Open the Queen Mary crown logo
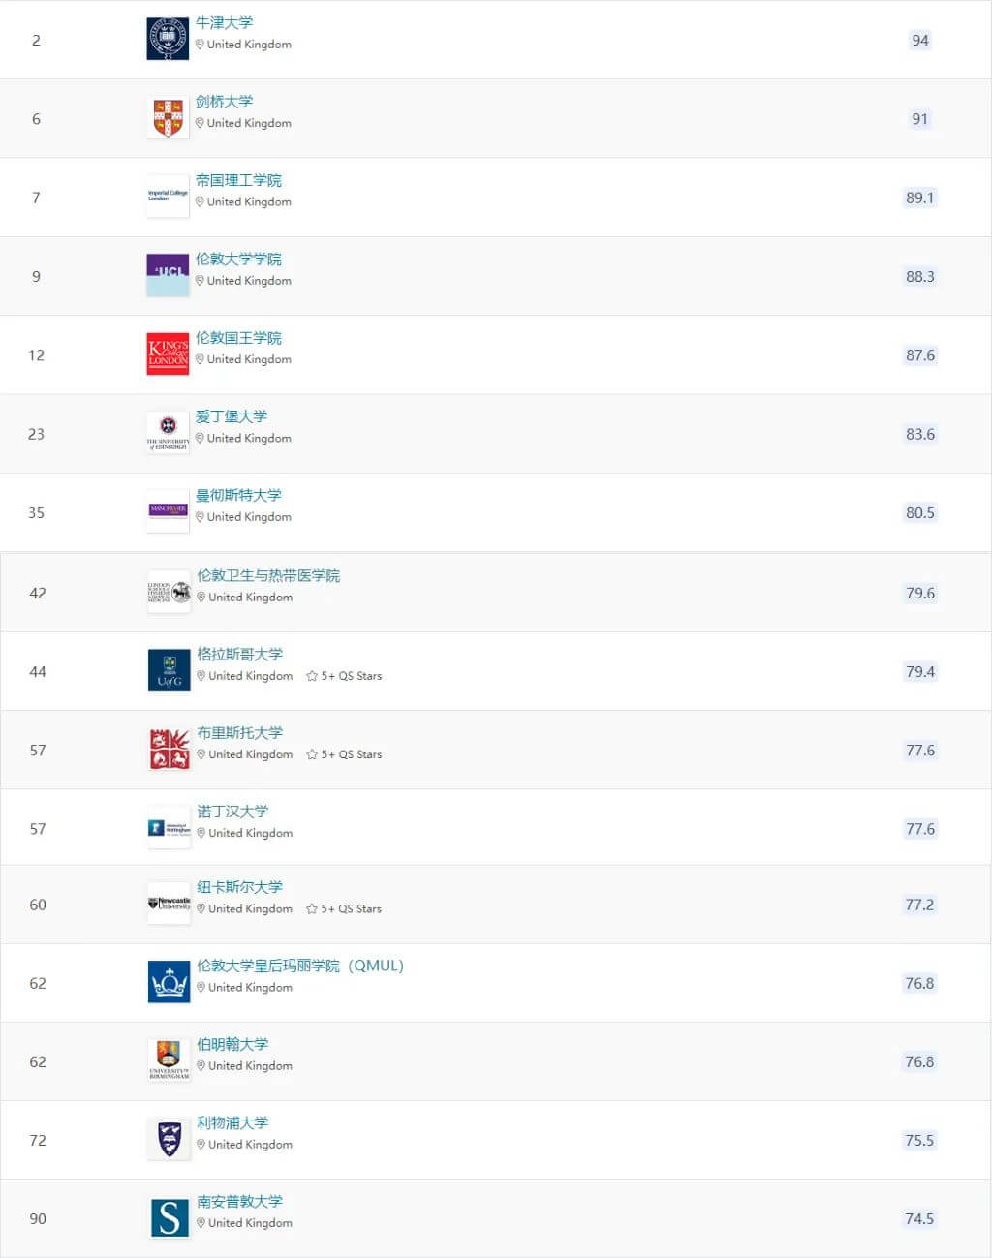 tap(170, 982)
